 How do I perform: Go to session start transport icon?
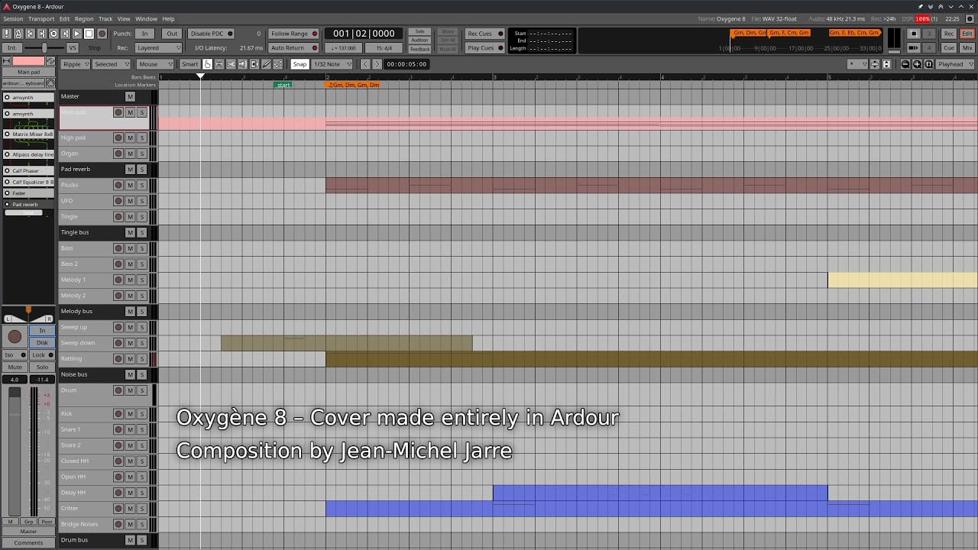31,34
